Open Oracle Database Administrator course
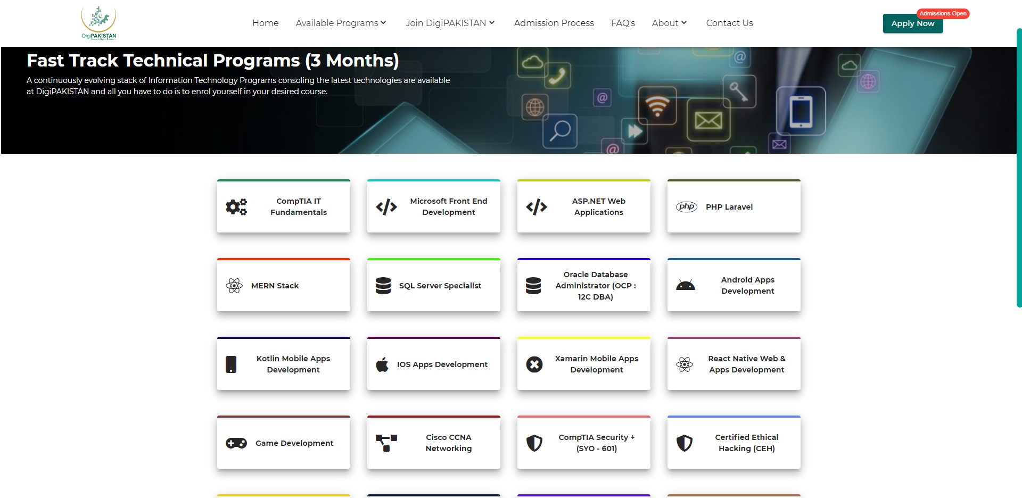The height and width of the screenshot is (498, 1022). (x=584, y=285)
